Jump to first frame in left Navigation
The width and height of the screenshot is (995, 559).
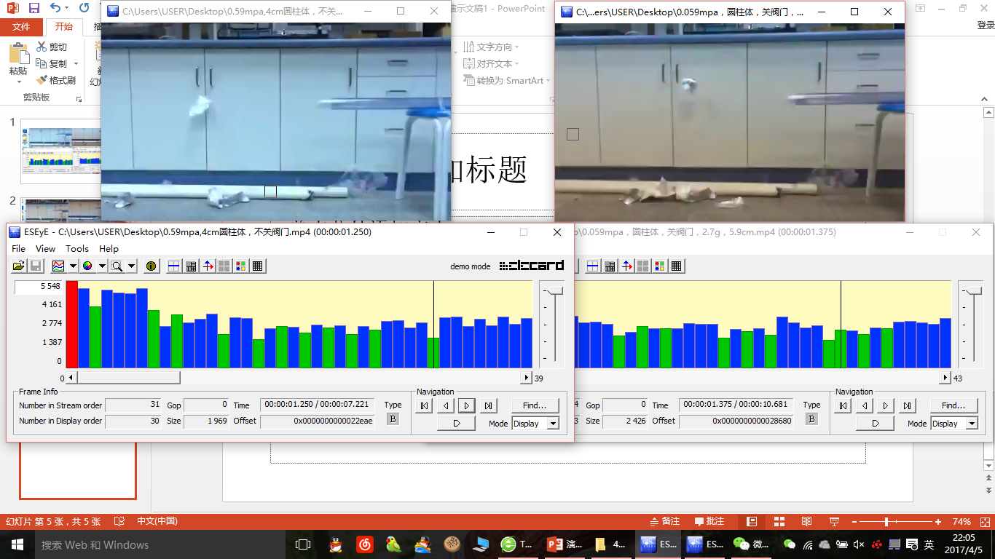click(x=425, y=405)
